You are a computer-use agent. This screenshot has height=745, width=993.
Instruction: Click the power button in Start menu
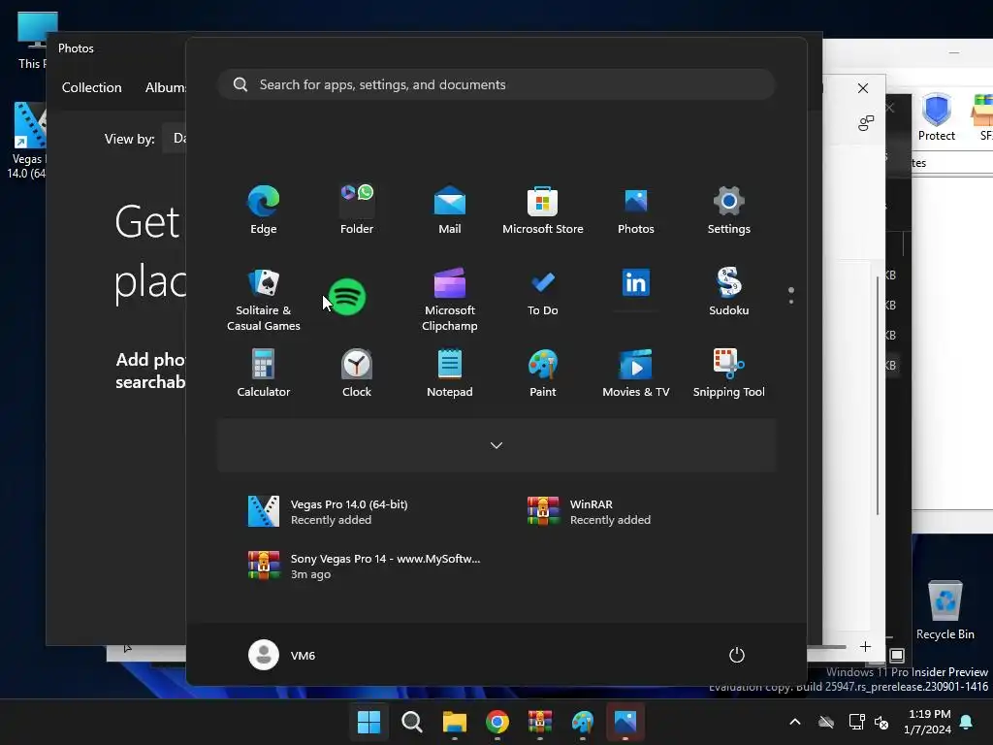(x=737, y=655)
